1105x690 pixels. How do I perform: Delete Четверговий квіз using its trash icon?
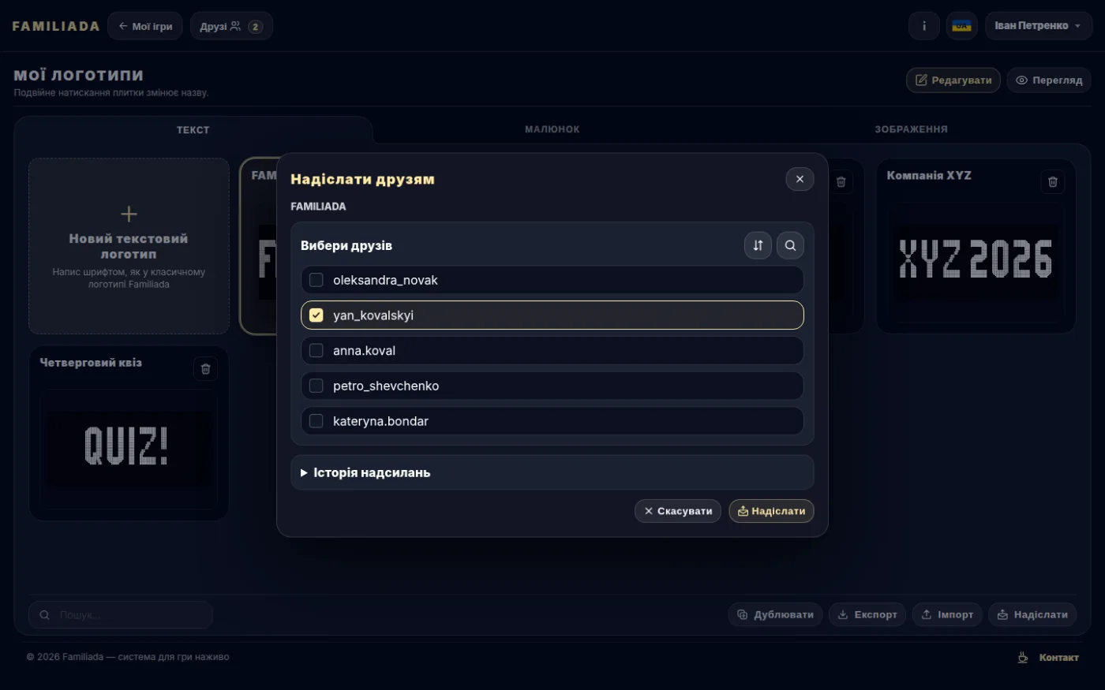point(205,369)
